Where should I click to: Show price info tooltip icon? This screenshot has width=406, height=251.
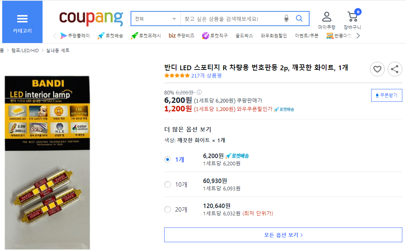[199, 92]
